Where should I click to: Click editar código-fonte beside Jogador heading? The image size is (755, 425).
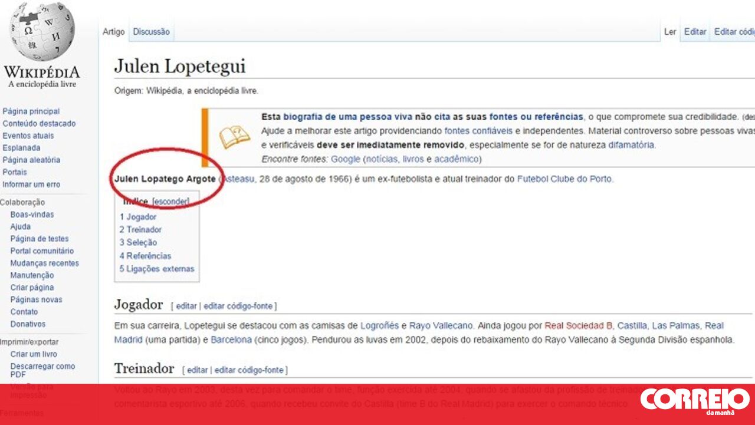[x=238, y=307]
